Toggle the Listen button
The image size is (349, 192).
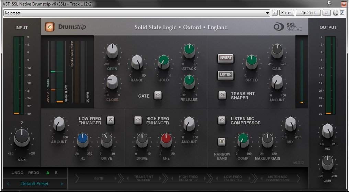[x=225, y=75]
